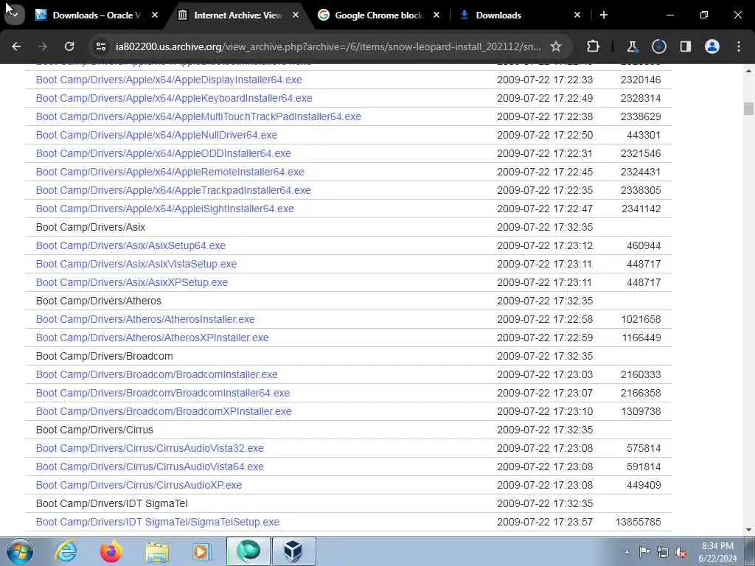Select the Boot Camp/Drivers/Atheros folder text
Viewport: 755px width, 566px height.
pyautogui.click(x=99, y=301)
